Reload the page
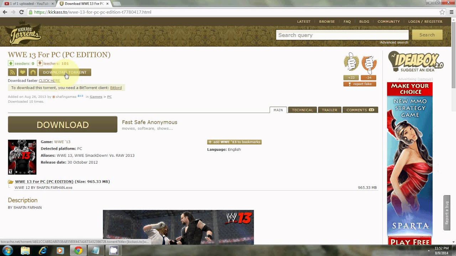 tap(21, 12)
